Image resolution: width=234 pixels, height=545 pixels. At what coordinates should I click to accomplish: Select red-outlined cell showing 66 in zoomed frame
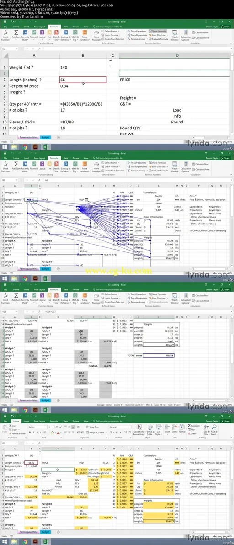(x=83, y=80)
